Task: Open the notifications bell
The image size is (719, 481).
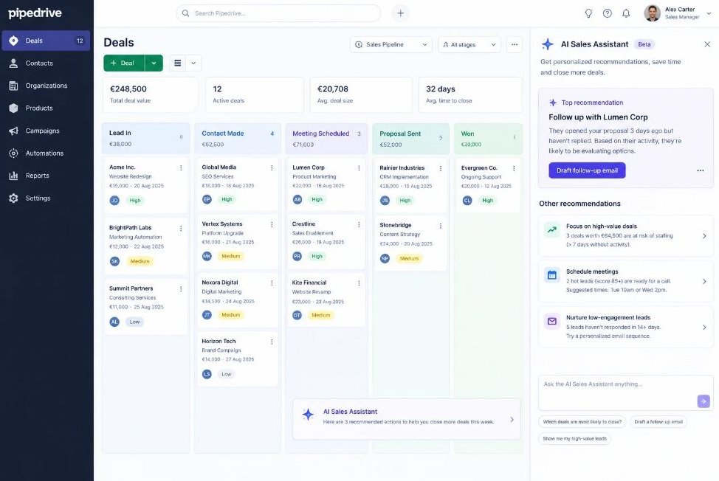Action: coord(626,13)
